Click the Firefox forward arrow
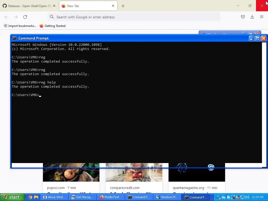The image size is (268, 201). tap(16, 17)
